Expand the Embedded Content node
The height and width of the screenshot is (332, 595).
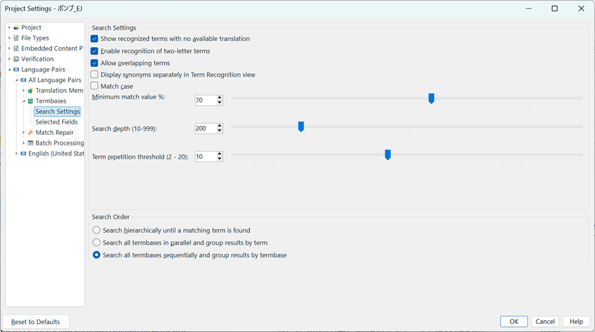(9, 48)
